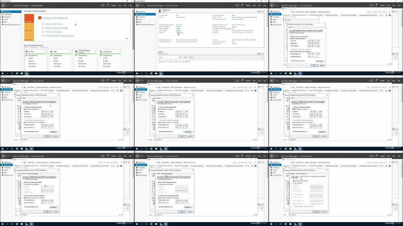Click the server icon beside the PROPERTIES heading
The image size is (403, 226).
tap(160, 11)
